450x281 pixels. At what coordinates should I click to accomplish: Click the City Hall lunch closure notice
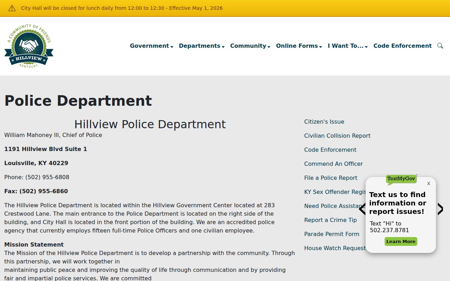[122, 8]
